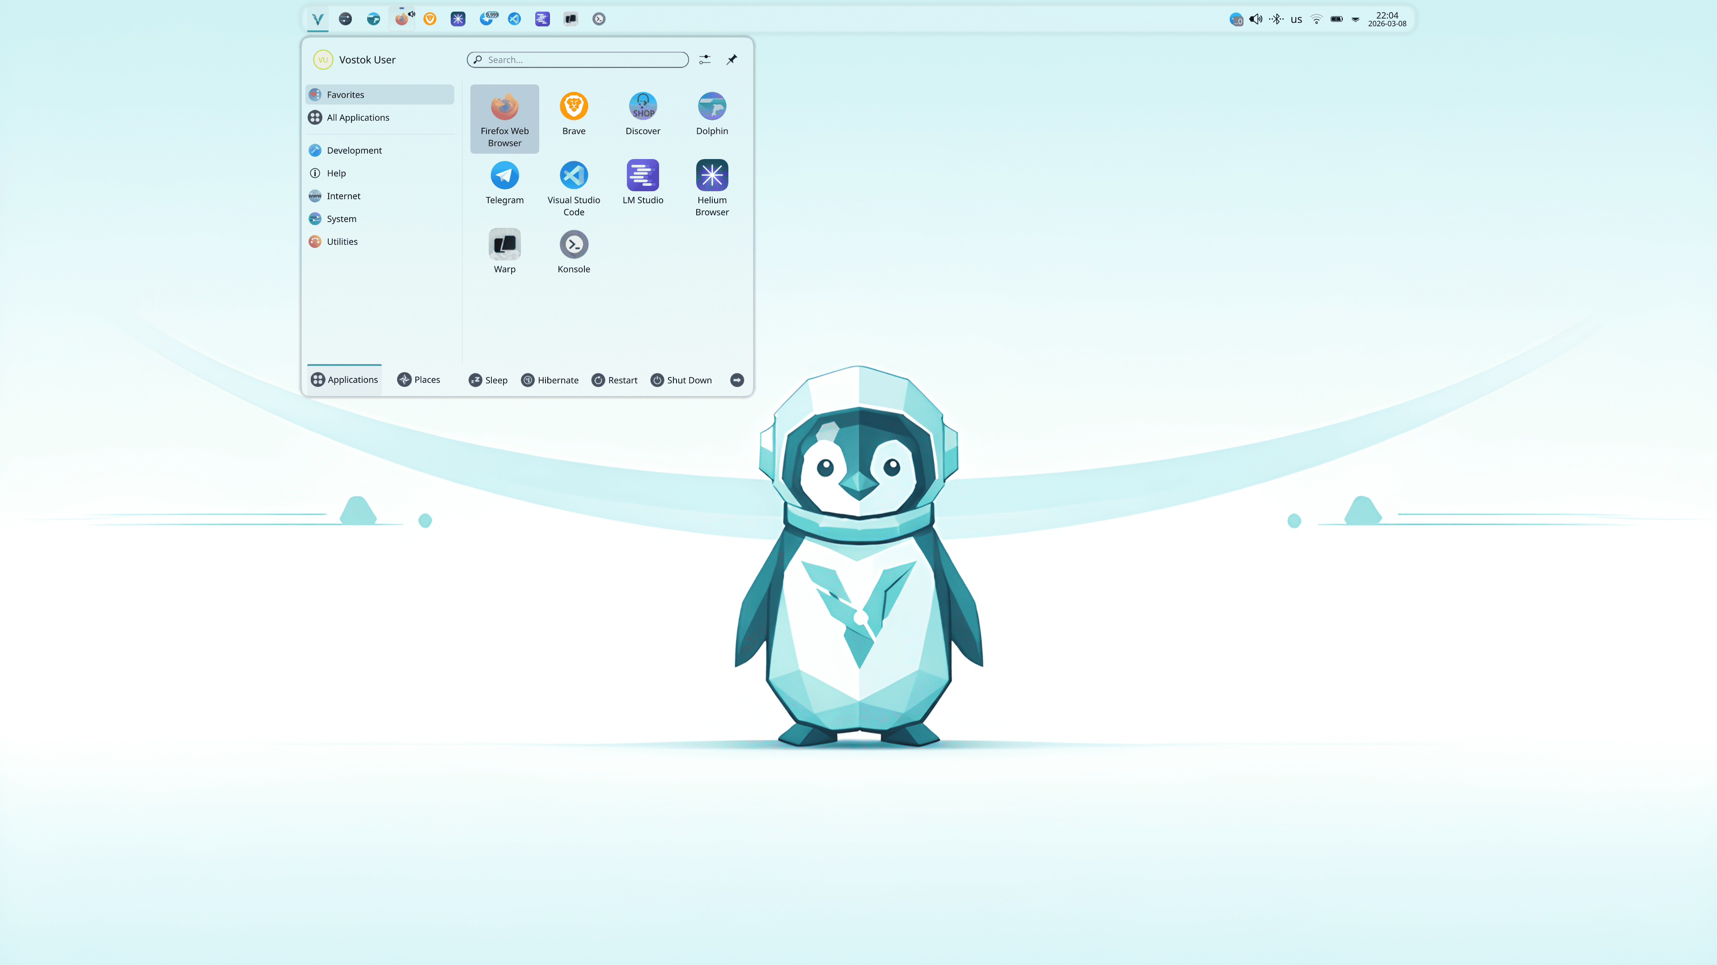Click inside the Search field
Viewport: 1717px width, 965px height.
pyautogui.click(x=577, y=59)
